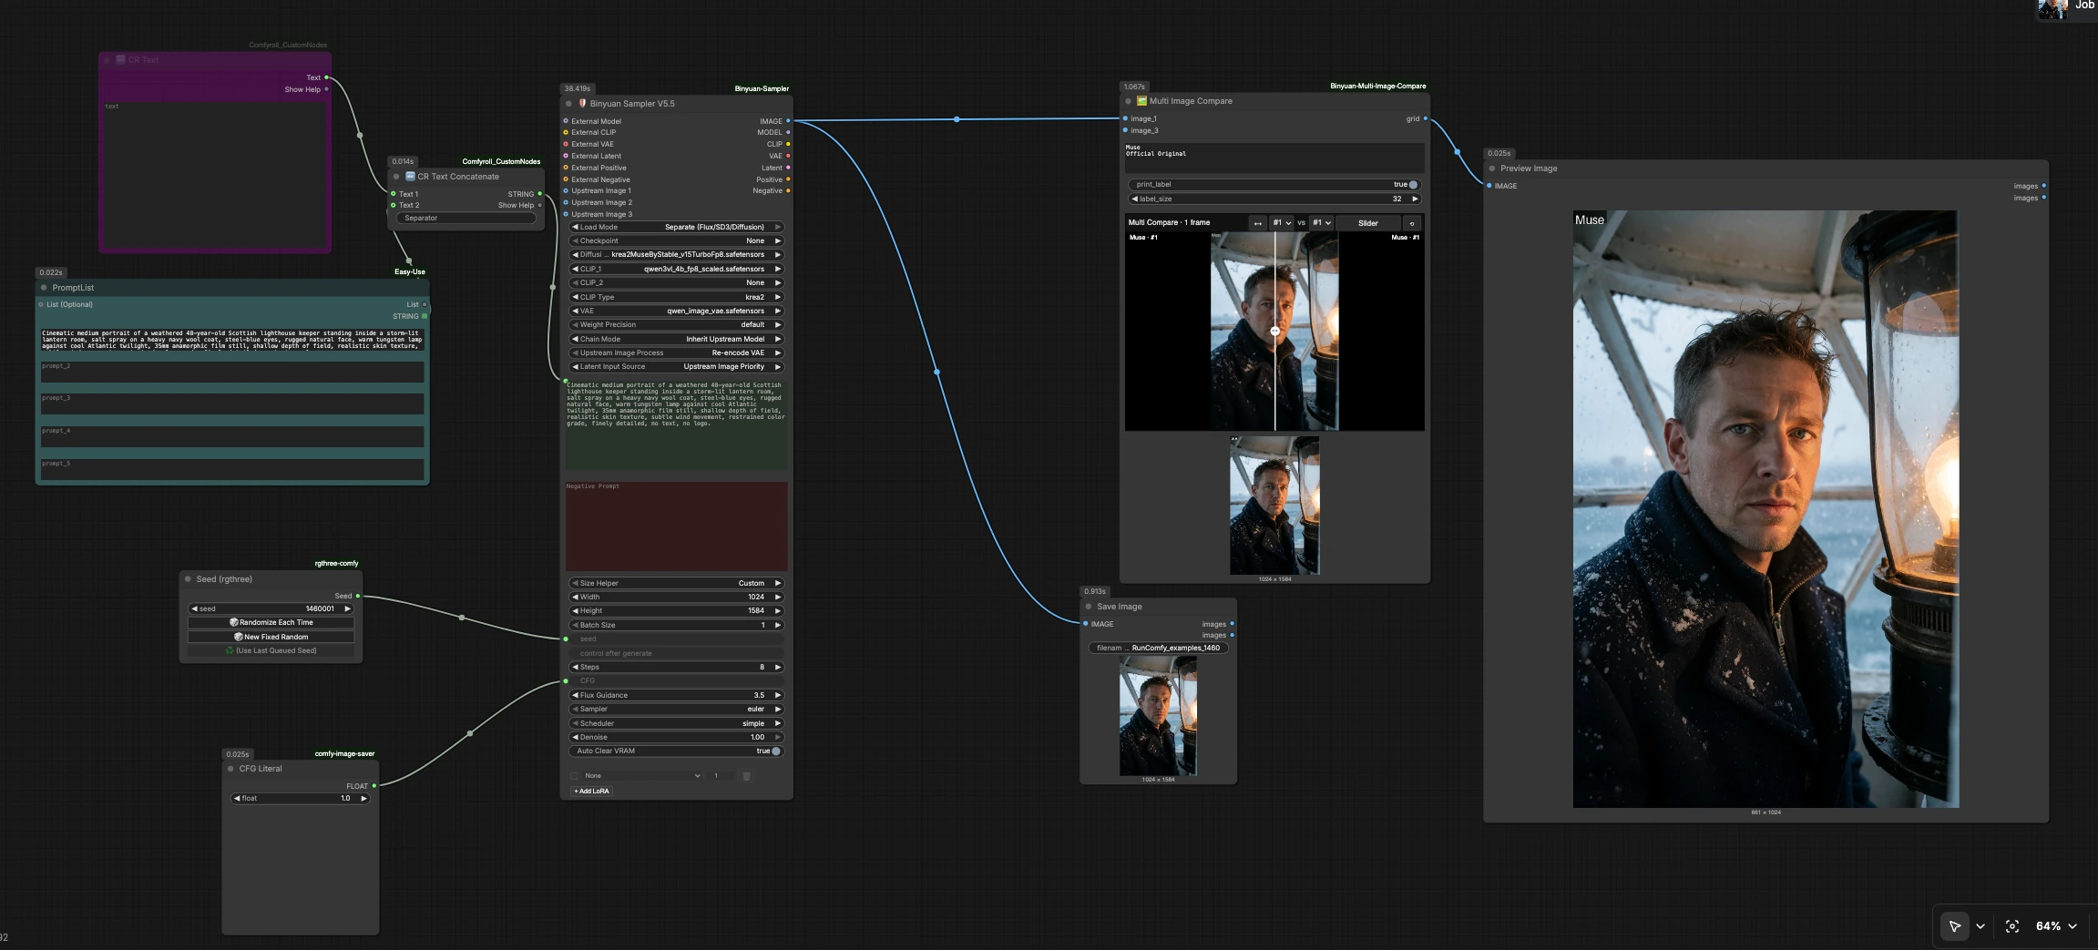This screenshot has width=2098, height=950.
Task: Open the Load Mode selector
Action: click(676, 227)
